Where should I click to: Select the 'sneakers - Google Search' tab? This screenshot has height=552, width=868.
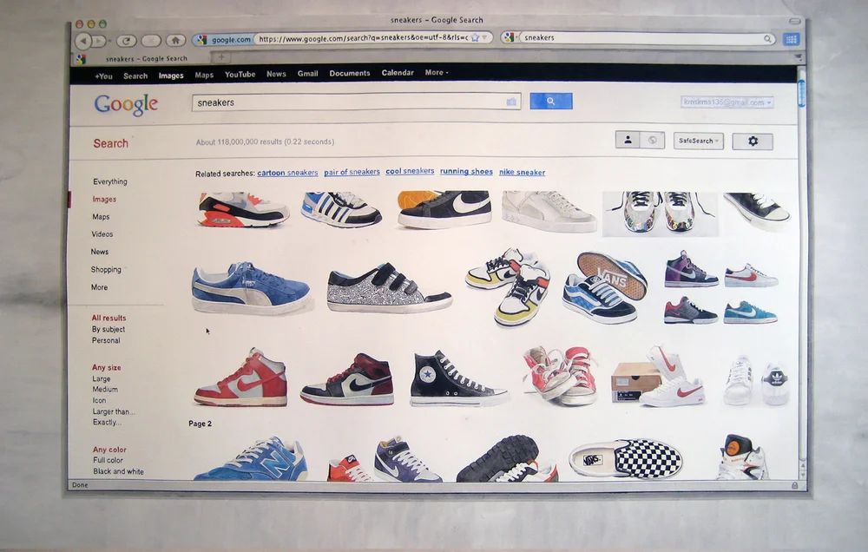pyautogui.click(x=143, y=58)
